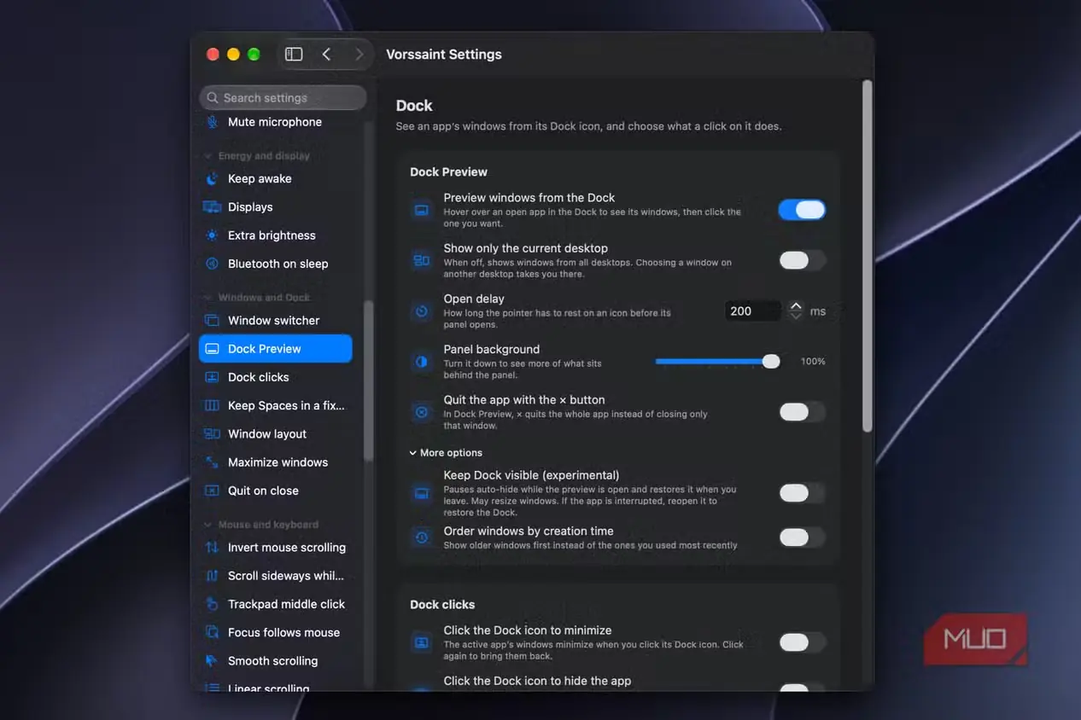Select the Trackpad middle click icon
Viewport: 1081px width, 720px height.
tap(212, 604)
